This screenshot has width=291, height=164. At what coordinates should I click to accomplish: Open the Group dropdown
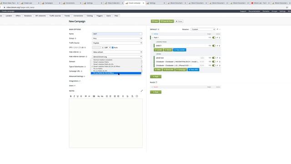[117, 38]
